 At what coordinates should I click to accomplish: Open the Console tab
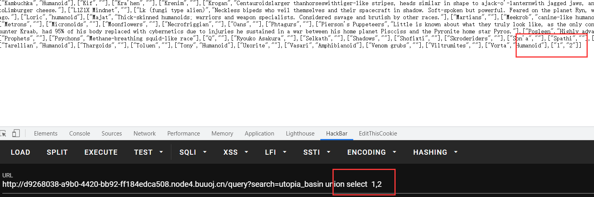pos(80,134)
